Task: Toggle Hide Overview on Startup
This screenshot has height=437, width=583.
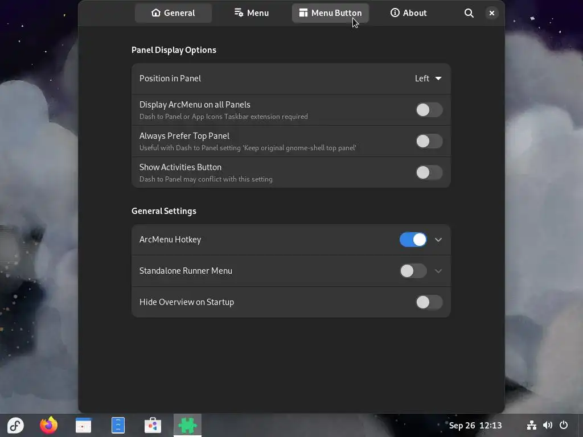Action: pos(429,302)
